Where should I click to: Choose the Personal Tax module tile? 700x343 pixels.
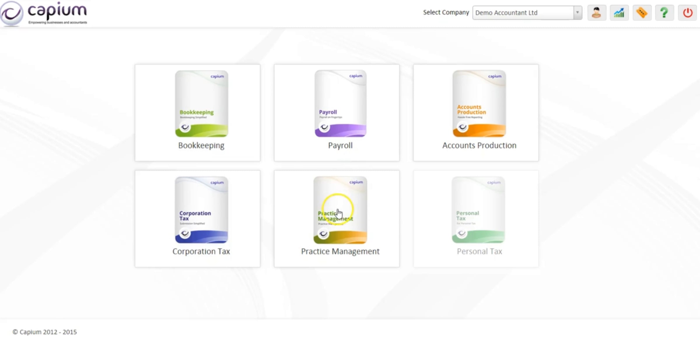tap(476, 219)
